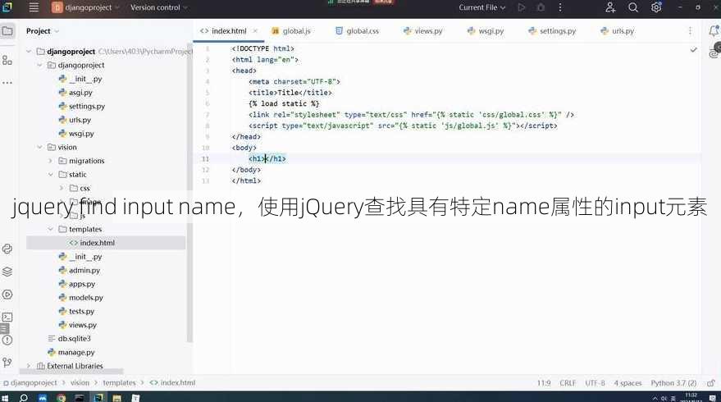Click the 11:9 line column indicator
The height and width of the screenshot is (402, 721).
(544, 383)
